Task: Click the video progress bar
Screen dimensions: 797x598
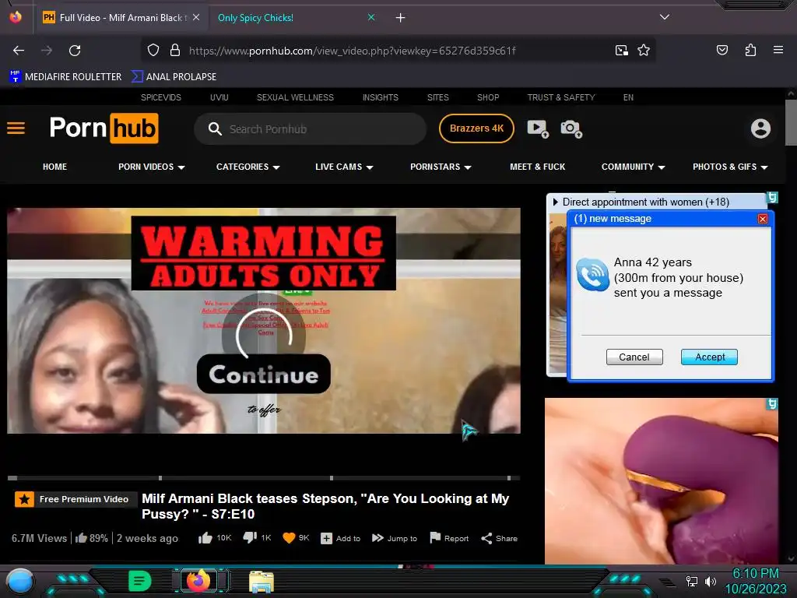Action: click(x=263, y=478)
